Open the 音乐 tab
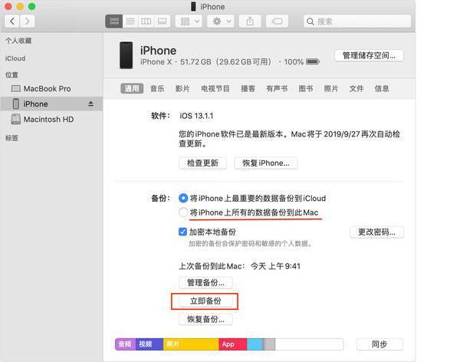This screenshot has width=460, height=362. (157, 89)
